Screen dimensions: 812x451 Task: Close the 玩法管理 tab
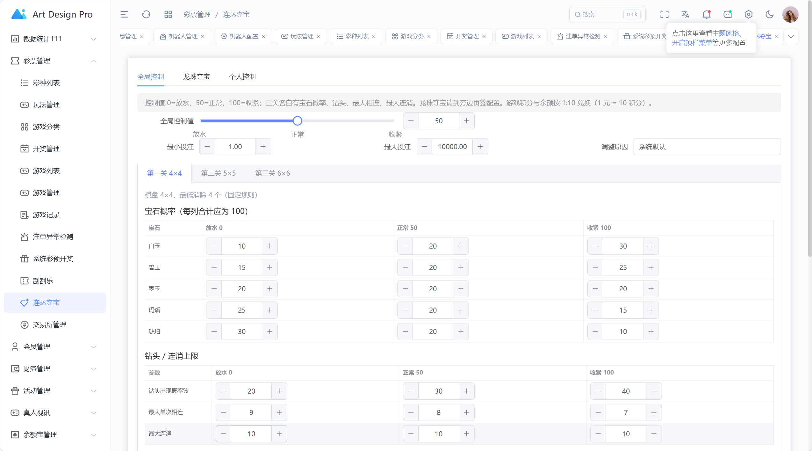click(319, 36)
